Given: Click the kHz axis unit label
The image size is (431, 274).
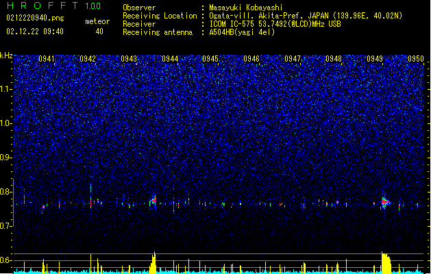Looking at the screenshot, I should tap(6, 55).
